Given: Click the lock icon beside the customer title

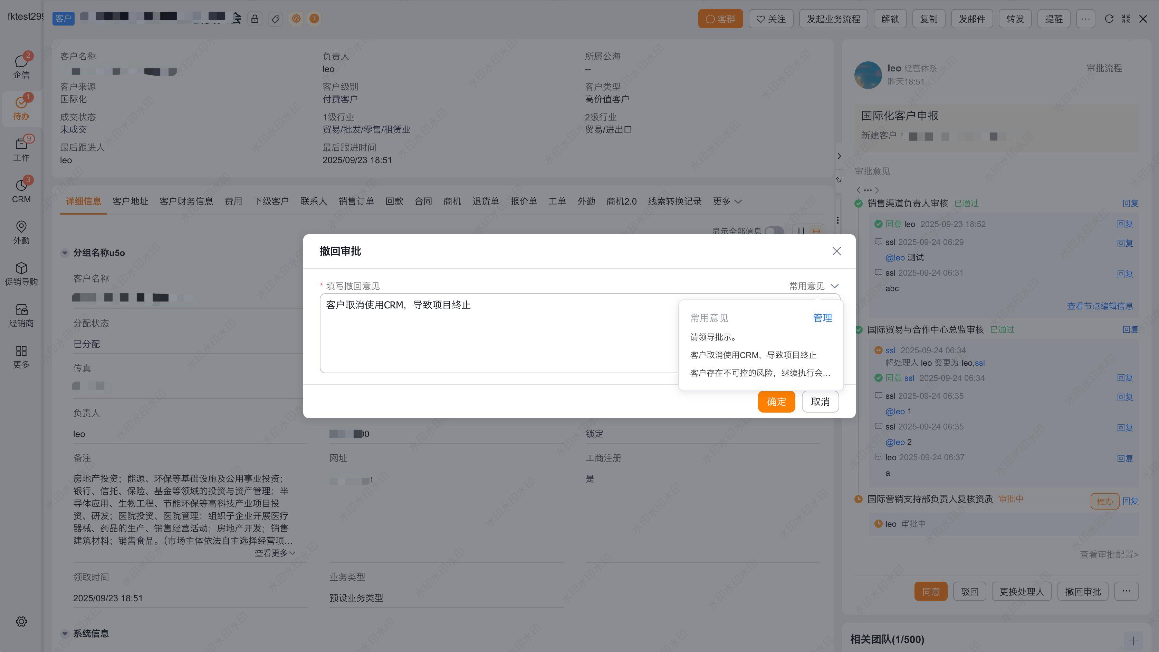Looking at the screenshot, I should coord(255,19).
